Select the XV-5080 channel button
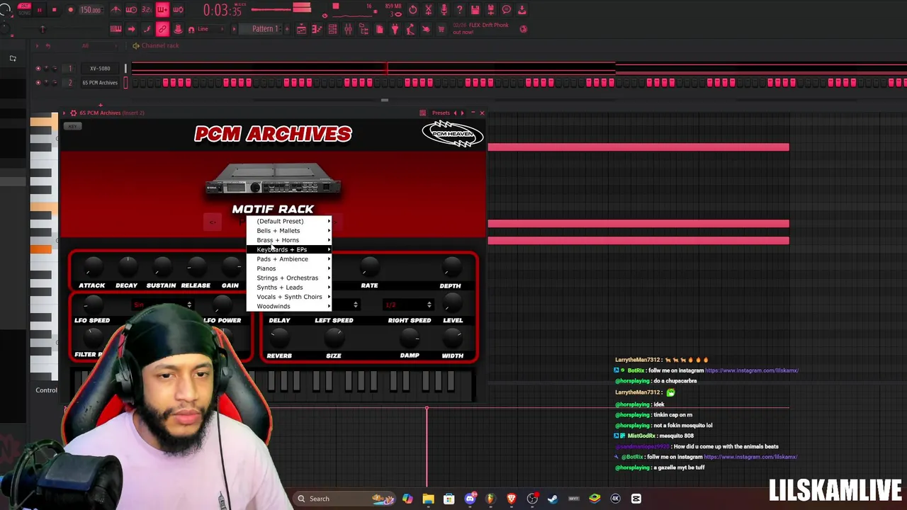This screenshot has width=907, height=510. coord(100,69)
